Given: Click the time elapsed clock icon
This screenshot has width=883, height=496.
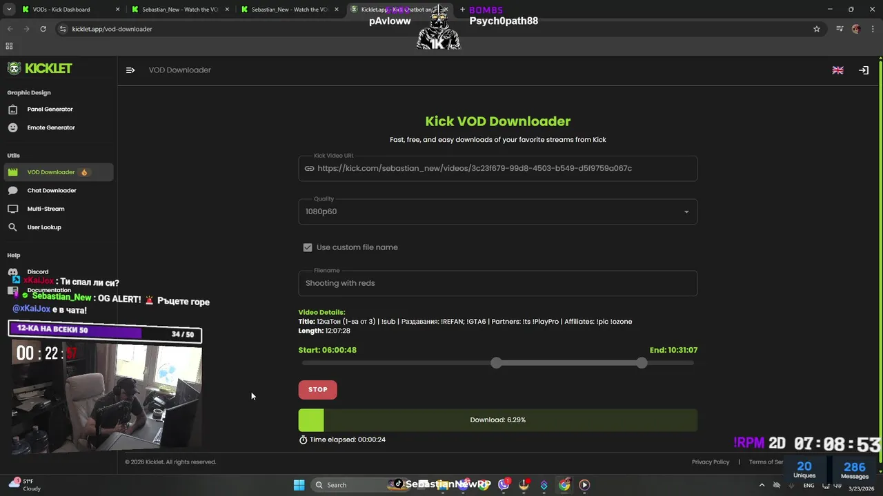Looking at the screenshot, I should [303, 440].
